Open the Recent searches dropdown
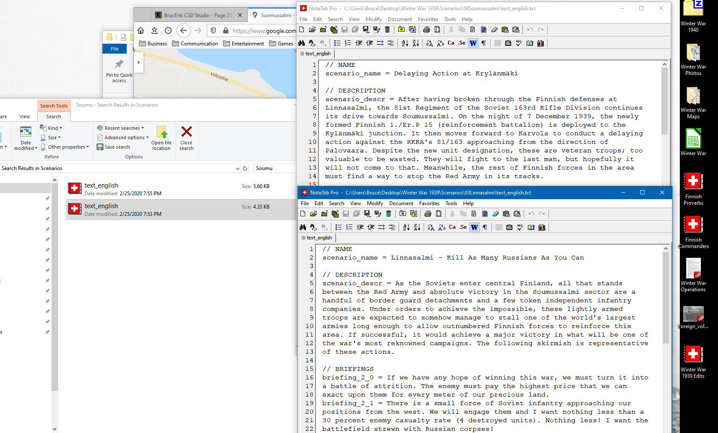The image size is (718, 433). [x=121, y=128]
